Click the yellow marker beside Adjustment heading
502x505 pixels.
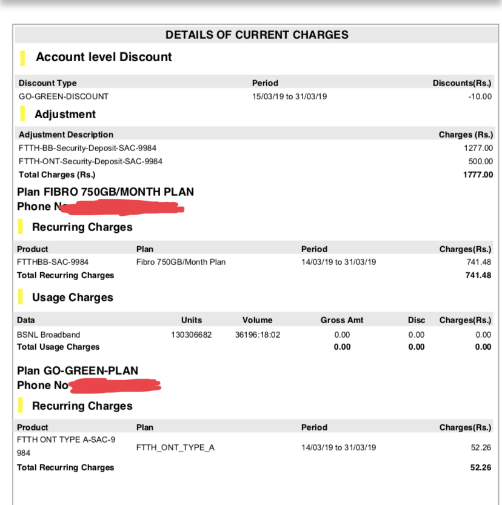pyautogui.click(x=23, y=114)
